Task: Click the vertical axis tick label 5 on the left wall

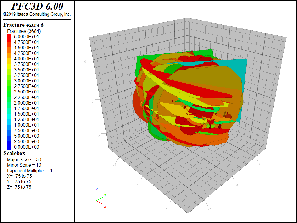Action: [x=85, y=62]
